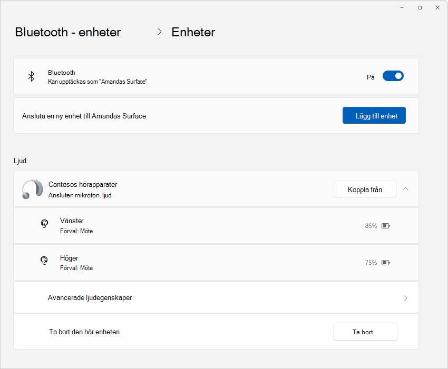Click Lägg till enhet button

click(374, 115)
